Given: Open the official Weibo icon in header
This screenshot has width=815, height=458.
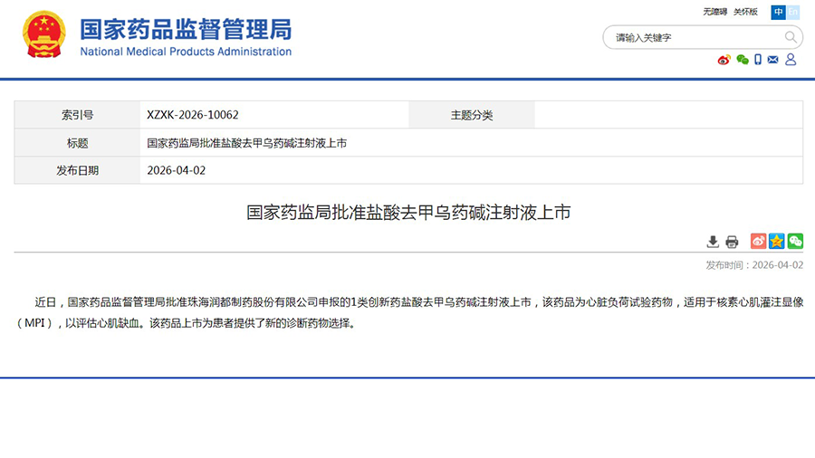Looking at the screenshot, I should [724, 60].
